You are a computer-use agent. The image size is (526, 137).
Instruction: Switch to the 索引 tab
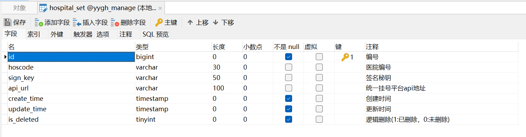34,34
